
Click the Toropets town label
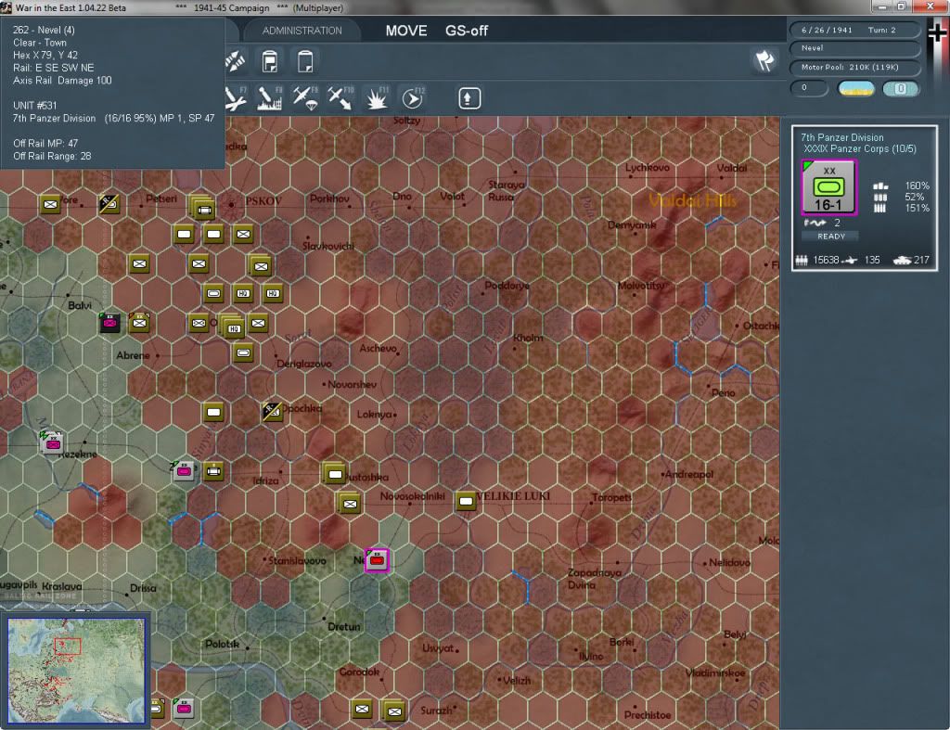click(611, 497)
